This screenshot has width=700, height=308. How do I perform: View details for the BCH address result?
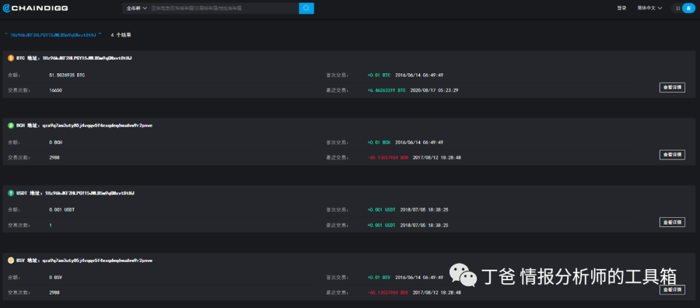tap(671, 154)
